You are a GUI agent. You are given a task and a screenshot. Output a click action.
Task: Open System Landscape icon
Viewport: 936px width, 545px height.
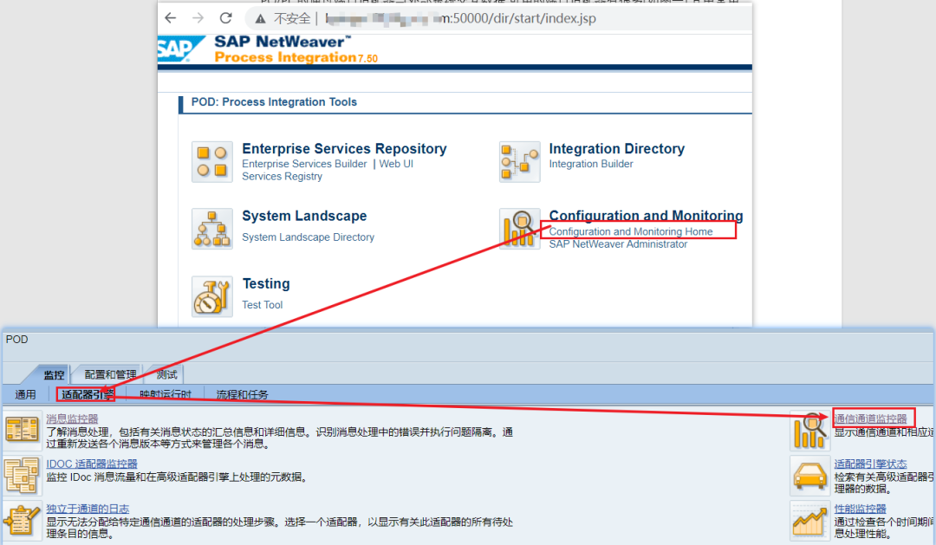point(212,229)
